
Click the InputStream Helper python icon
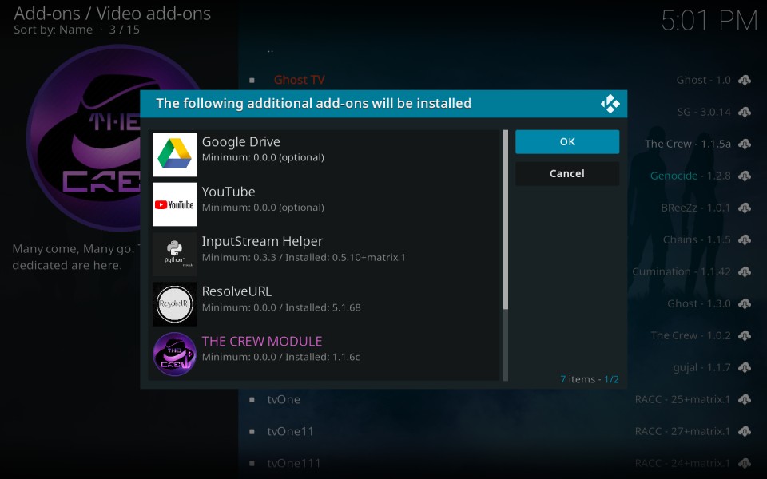(x=175, y=254)
